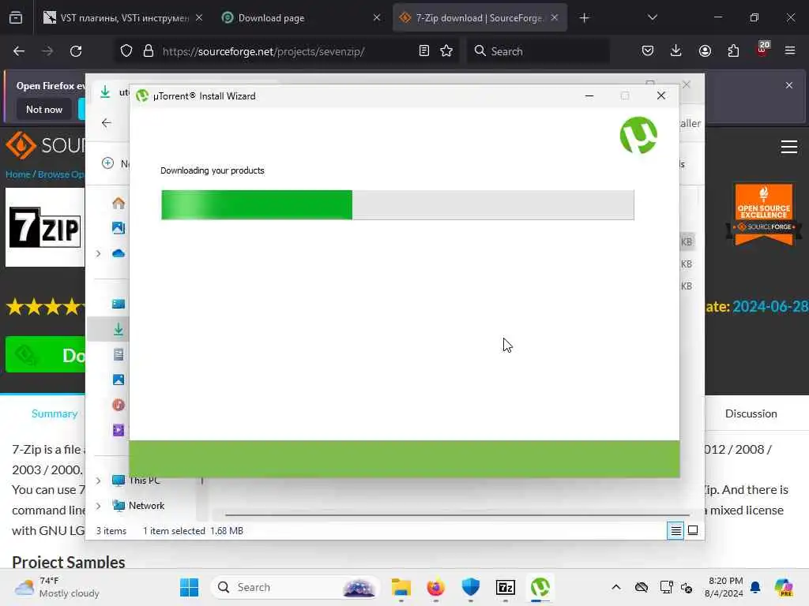Open uBlock extension with 20 badge
Screen dimensions: 809x606
point(762,50)
